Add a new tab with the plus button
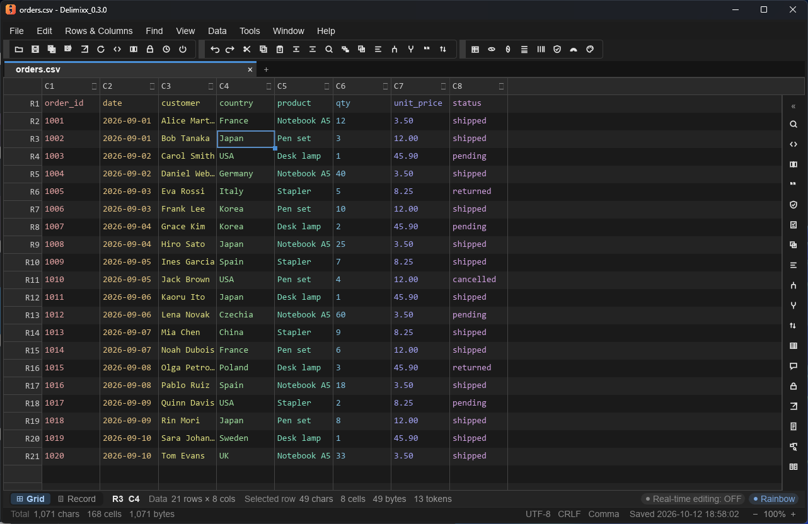This screenshot has width=808, height=524. click(x=266, y=69)
